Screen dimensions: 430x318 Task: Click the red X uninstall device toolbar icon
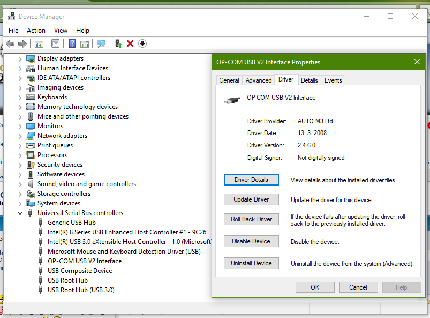click(130, 43)
